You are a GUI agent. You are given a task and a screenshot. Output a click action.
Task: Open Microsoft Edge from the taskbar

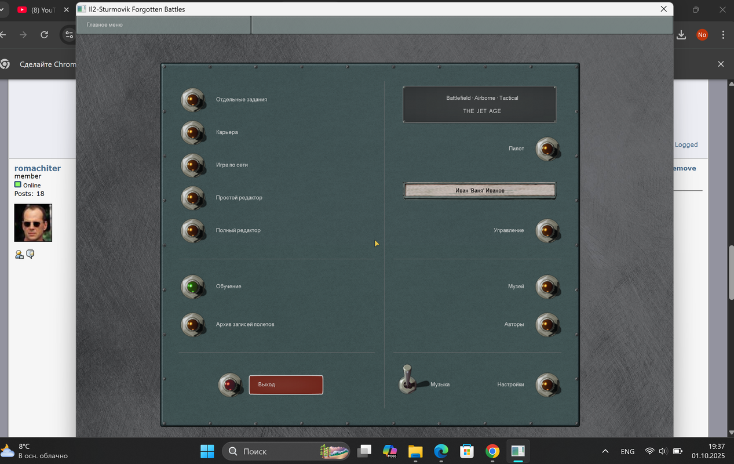[x=441, y=451]
